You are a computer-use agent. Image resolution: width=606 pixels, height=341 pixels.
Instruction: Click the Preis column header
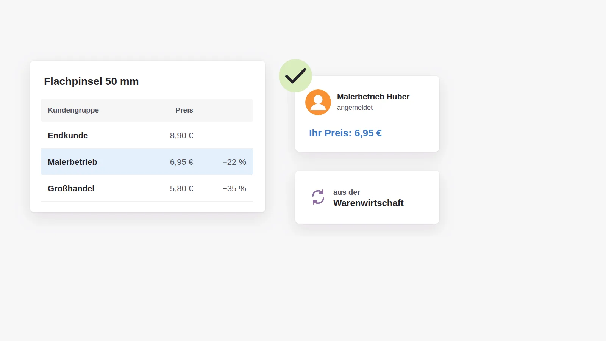coord(184,110)
